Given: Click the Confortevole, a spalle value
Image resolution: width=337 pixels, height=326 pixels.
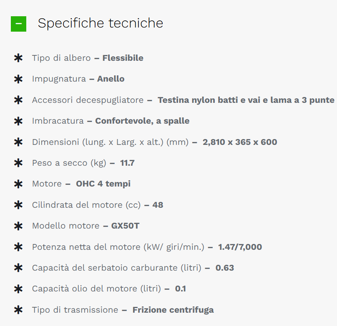Looking at the screenshot, I should tap(142, 121).
